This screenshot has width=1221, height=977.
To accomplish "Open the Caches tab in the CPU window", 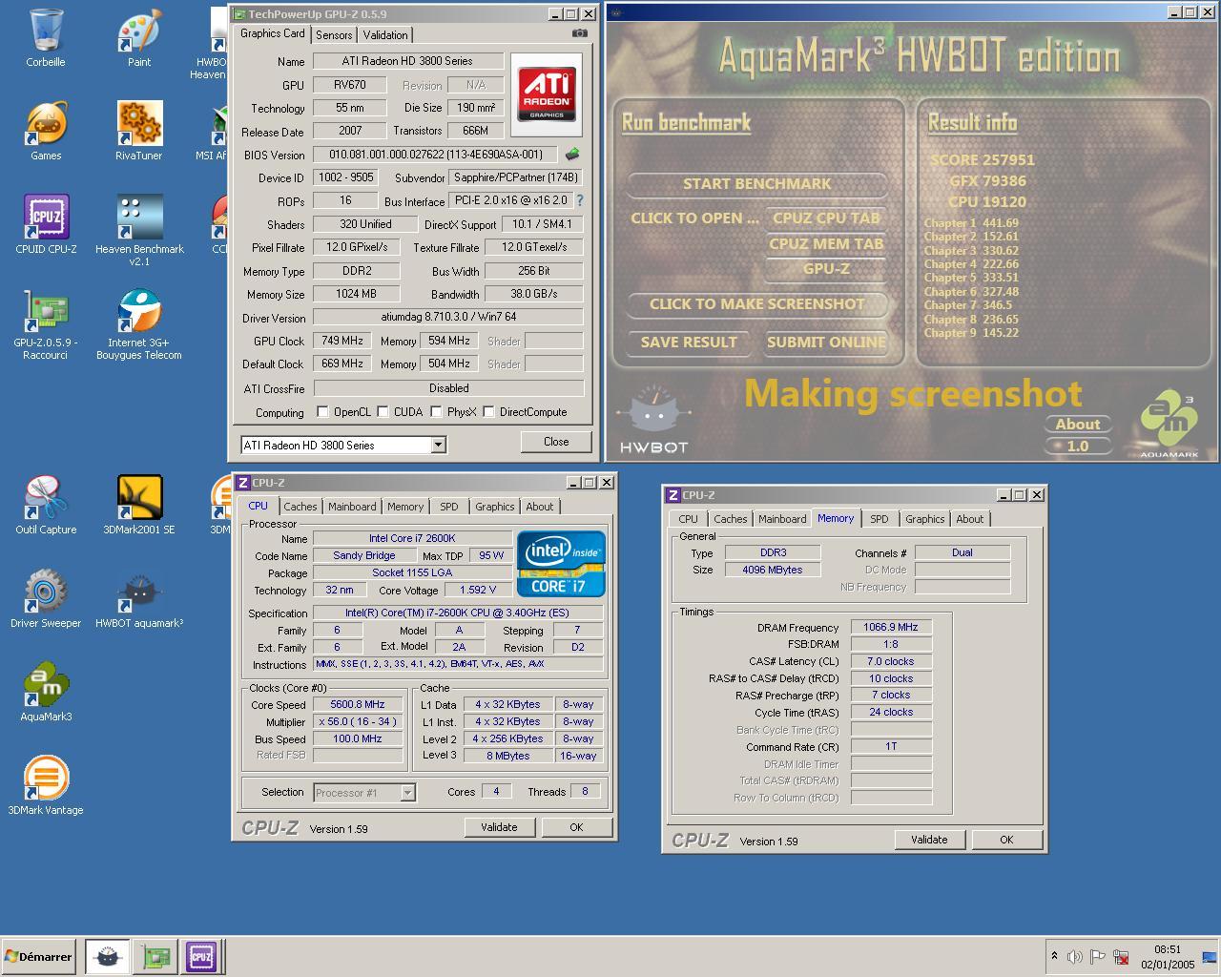I will (x=300, y=507).
